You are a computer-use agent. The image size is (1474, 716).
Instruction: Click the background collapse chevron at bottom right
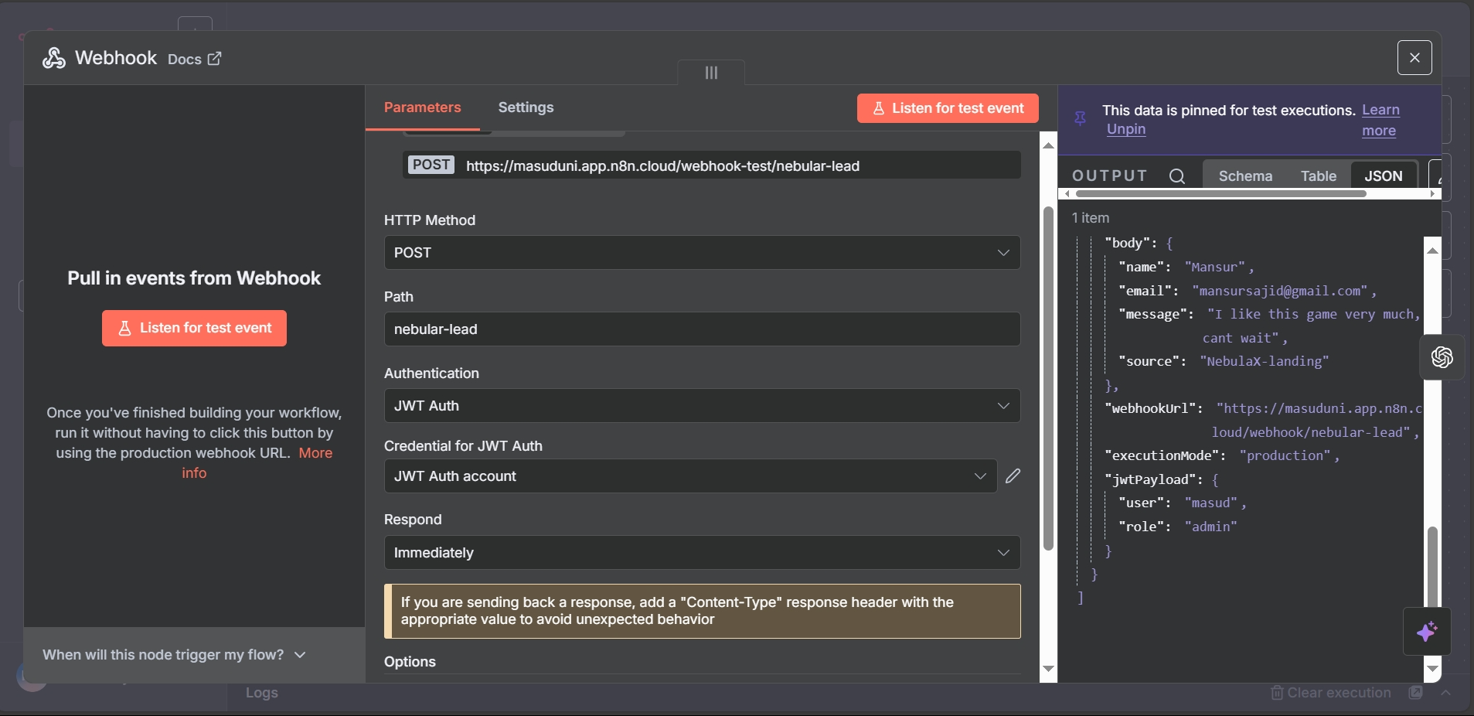[1445, 693]
